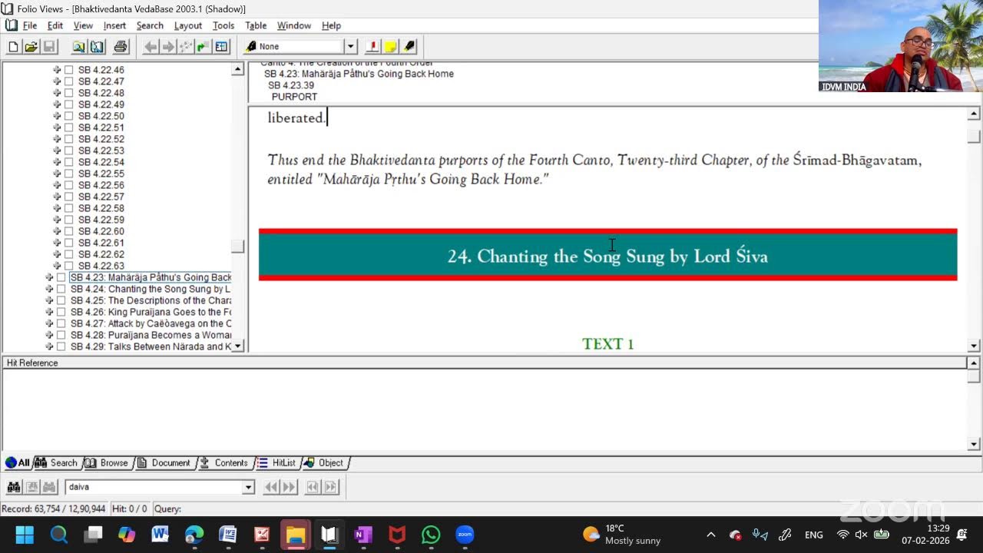Select SB 4.24 Chanting the Song entry
983x553 pixels.
151,289
